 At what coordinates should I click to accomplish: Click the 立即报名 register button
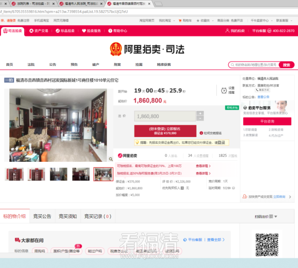click(165, 131)
